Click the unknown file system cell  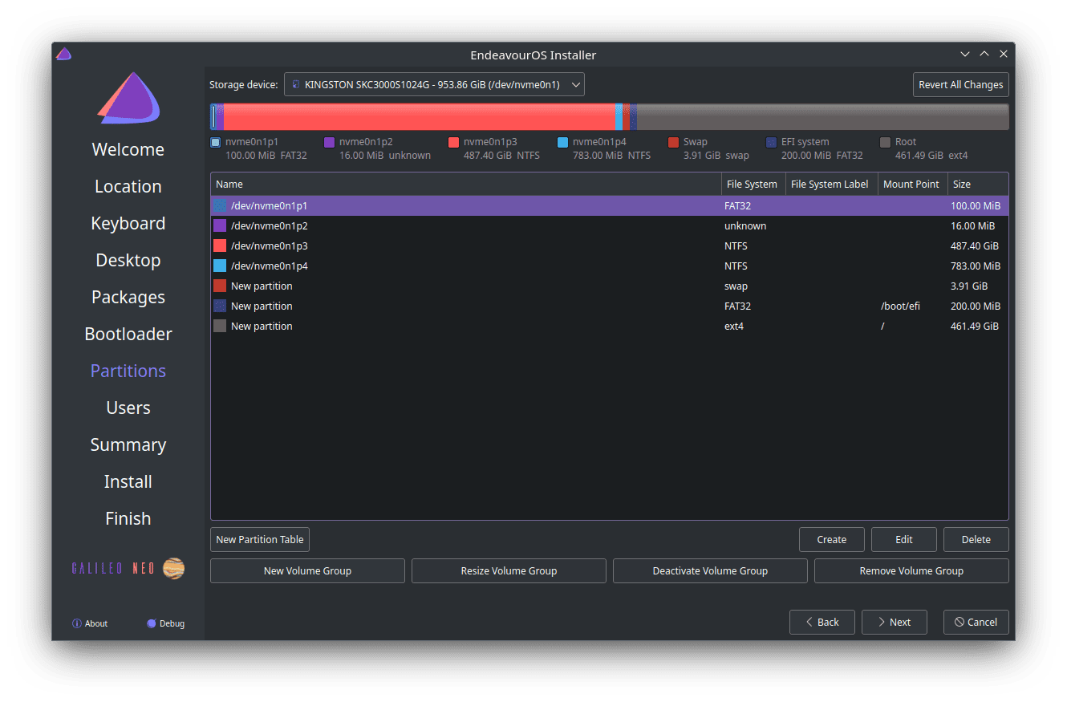coord(745,225)
